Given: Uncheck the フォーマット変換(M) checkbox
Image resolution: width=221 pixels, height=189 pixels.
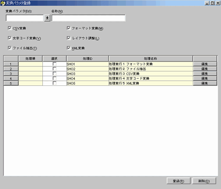Looking at the screenshot, I should coord(69,28).
